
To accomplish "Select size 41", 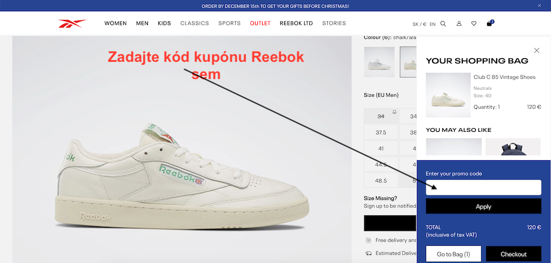I will pos(381,148).
